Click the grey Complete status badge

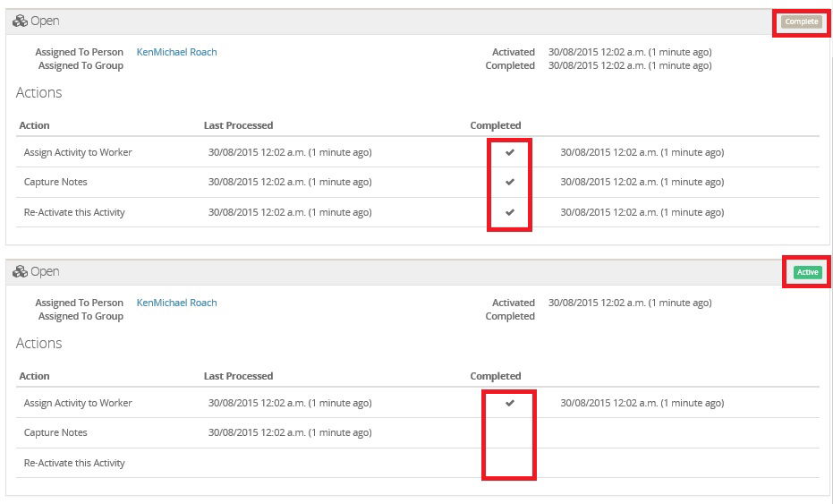click(x=802, y=21)
